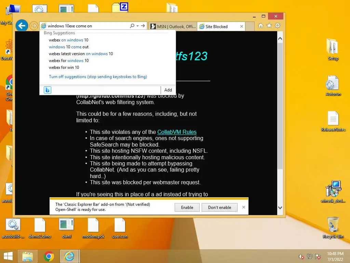Image resolution: width=350 pixels, height=263 pixels.
Task: Select the ReleaseNotes file icon
Action: point(333,121)
